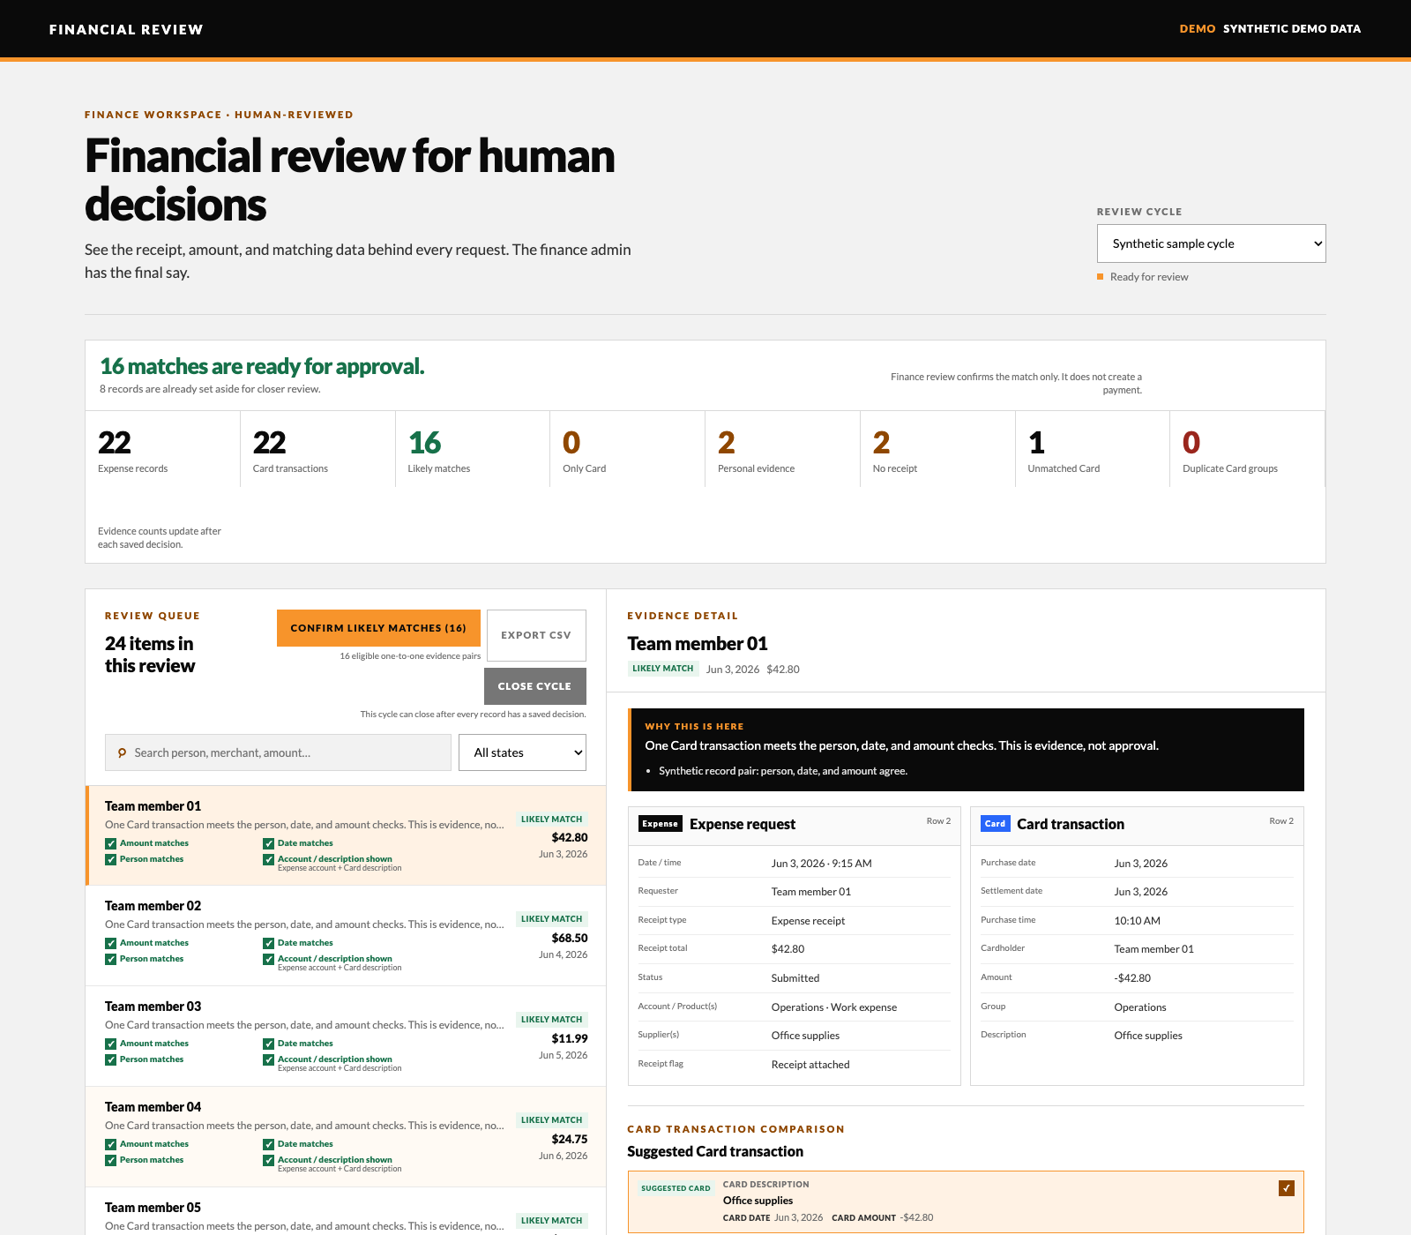Click LIKELY MATCH badge on Team member 02 row

551,919
